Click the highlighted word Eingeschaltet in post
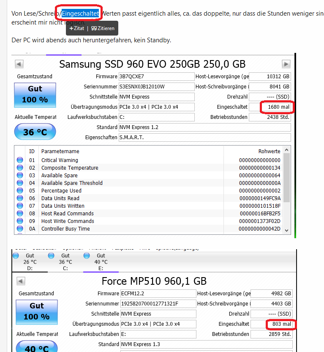 (x=80, y=14)
